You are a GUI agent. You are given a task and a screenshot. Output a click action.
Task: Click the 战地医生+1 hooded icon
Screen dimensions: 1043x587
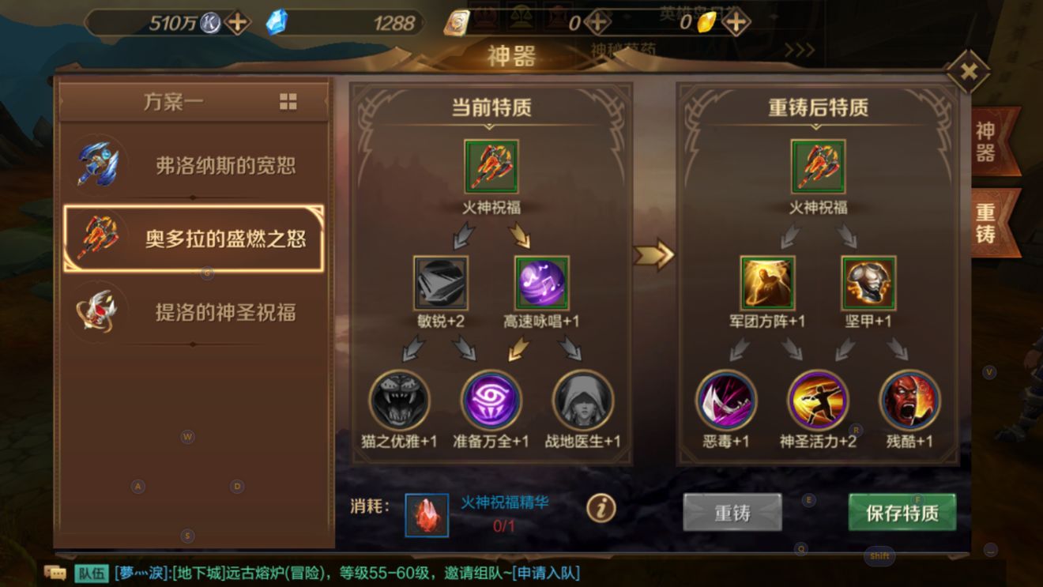coord(583,401)
